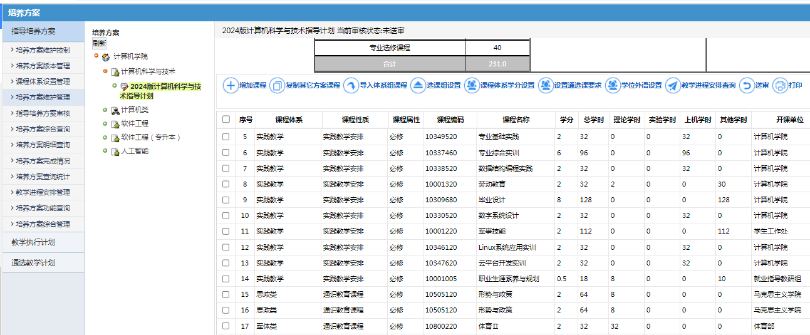Click the 课程体系学分设置 people icon

point(472,85)
